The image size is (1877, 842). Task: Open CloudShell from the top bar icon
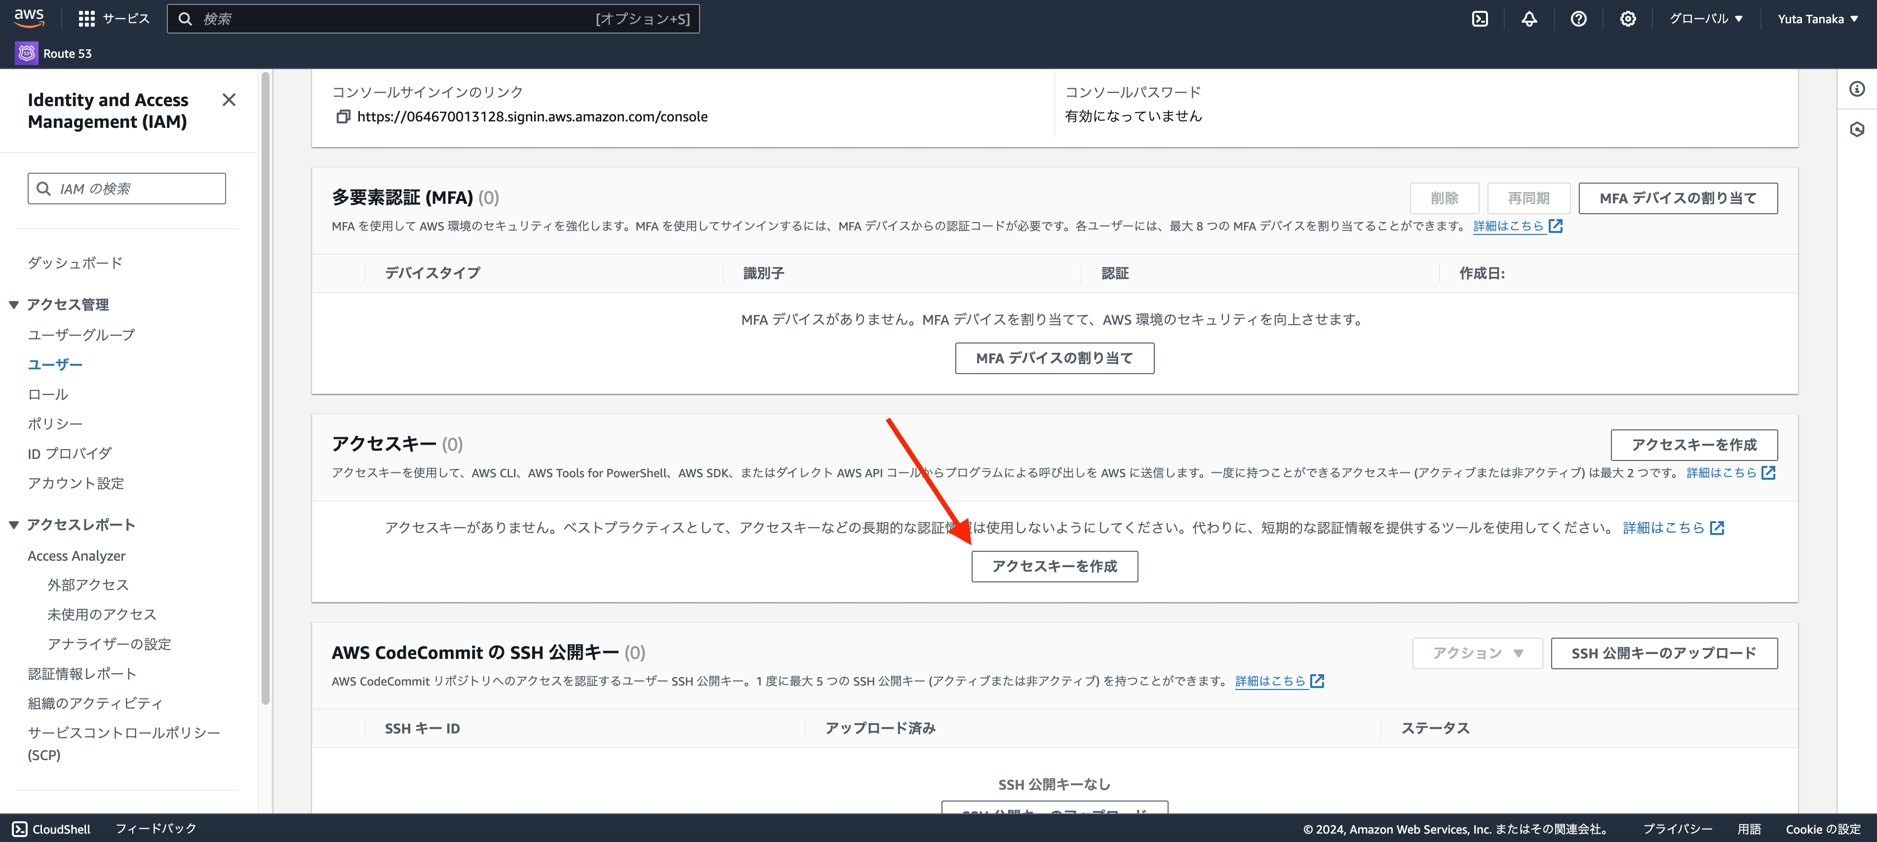(x=1480, y=19)
